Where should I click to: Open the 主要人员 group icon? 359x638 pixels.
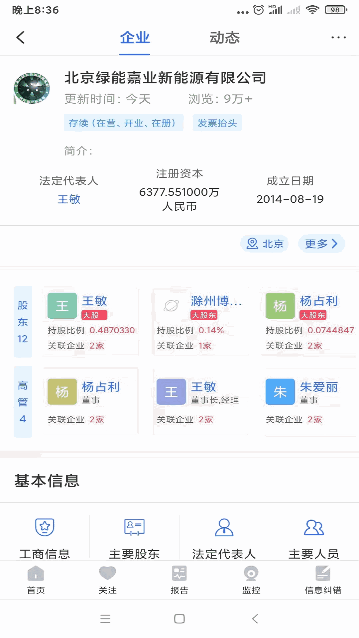pyautogui.click(x=314, y=527)
